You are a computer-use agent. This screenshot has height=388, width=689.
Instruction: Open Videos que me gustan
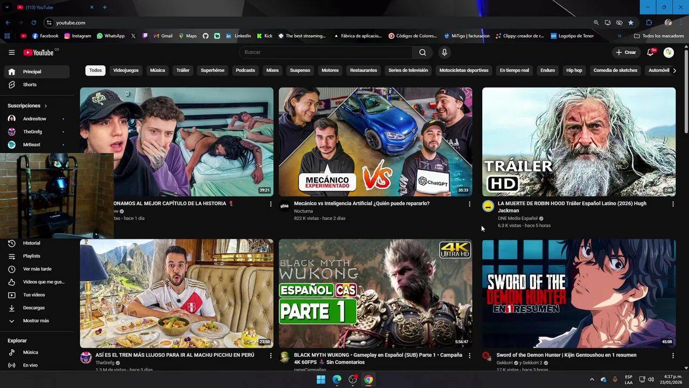tap(37, 282)
